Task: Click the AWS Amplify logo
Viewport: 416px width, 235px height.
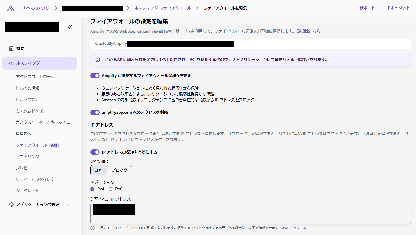Action: point(11,8)
